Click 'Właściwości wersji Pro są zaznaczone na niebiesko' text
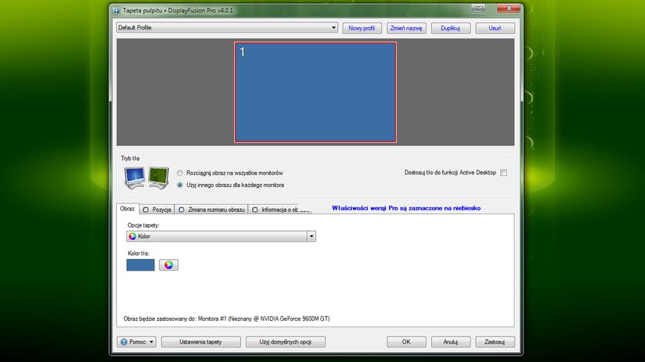 (x=406, y=208)
